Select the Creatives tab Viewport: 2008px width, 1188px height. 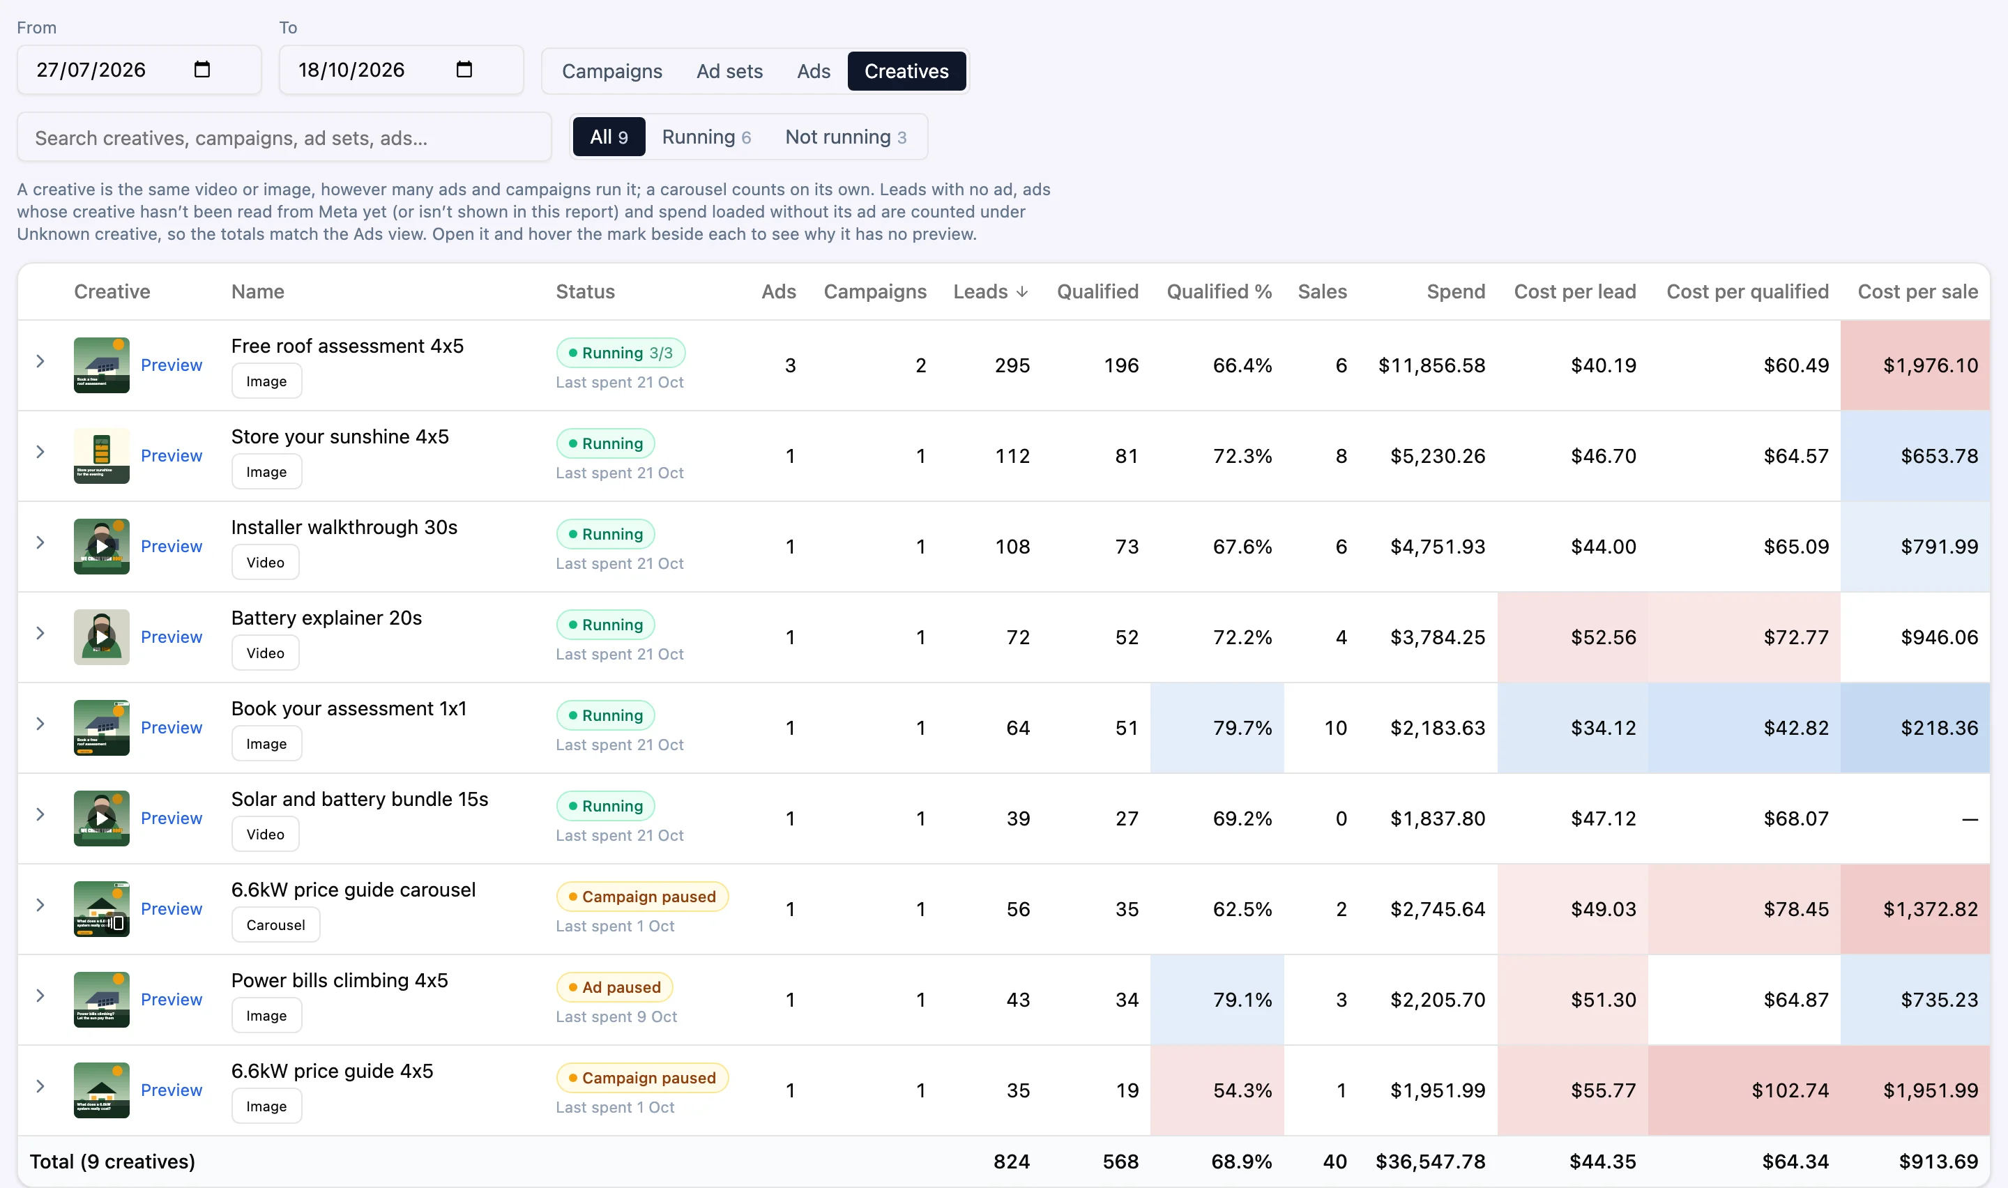click(x=906, y=71)
